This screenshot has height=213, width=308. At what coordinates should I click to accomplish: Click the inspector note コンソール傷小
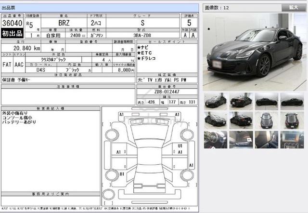(x=17, y=118)
